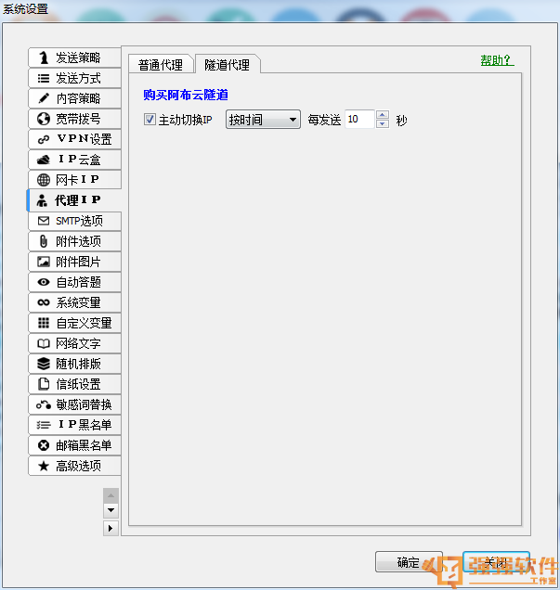Screen dimensions: 560x590
Task: Click the crossed circle icon for 邮箱黑名单
Action: click(x=44, y=445)
